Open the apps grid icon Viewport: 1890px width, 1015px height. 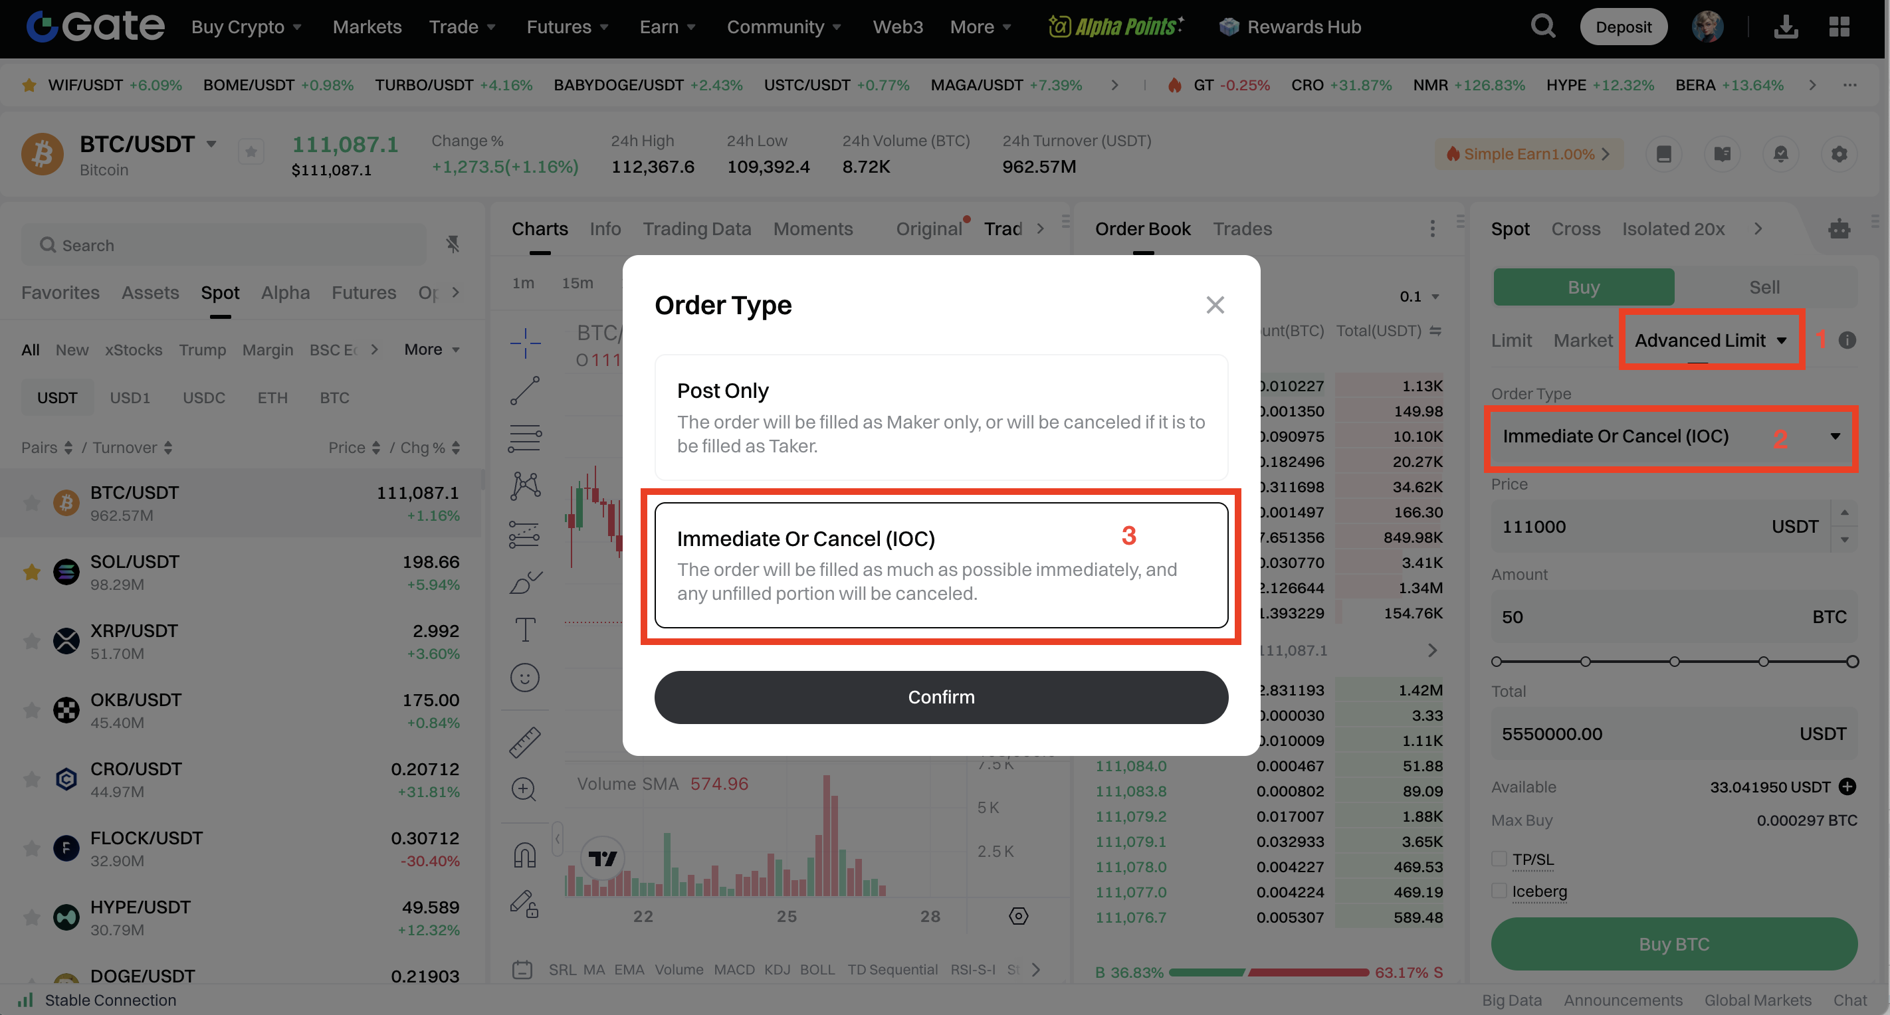1839,27
